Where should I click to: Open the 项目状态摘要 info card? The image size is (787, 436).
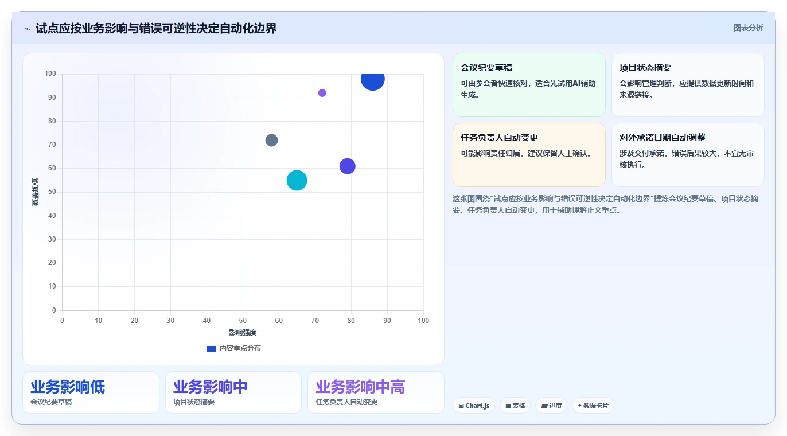(688, 85)
